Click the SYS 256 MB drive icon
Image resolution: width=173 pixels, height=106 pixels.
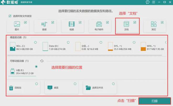pyautogui.click(x=110, y=47)
